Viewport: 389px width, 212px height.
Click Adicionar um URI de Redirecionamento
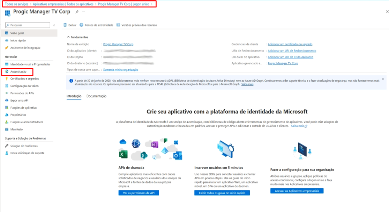tap(292, 51)
